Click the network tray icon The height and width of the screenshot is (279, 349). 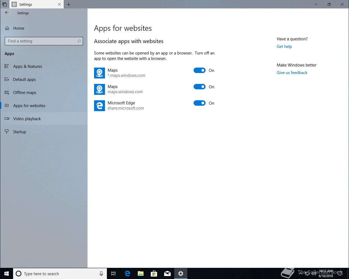(x=307, y=274)
